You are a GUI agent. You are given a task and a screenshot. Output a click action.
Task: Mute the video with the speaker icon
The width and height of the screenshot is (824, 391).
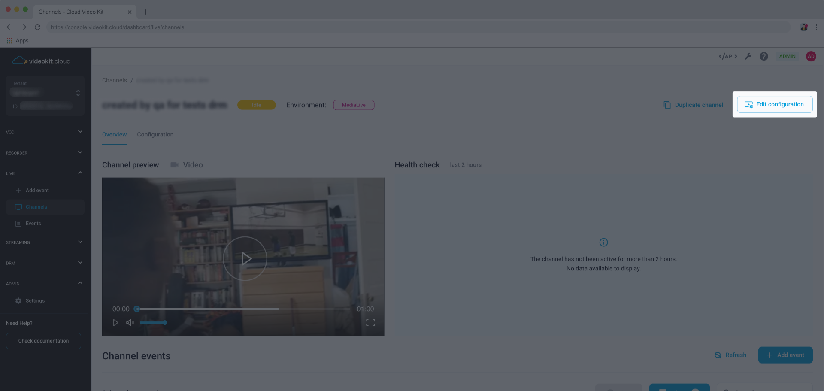click(130, 322)
